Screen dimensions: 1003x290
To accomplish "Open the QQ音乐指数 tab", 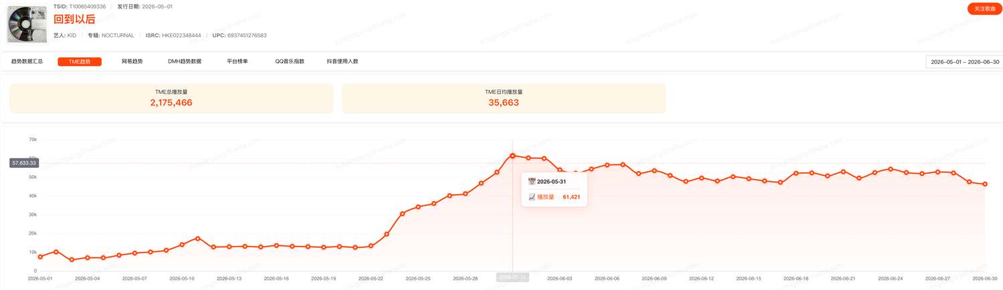I will tap(290, 61).
